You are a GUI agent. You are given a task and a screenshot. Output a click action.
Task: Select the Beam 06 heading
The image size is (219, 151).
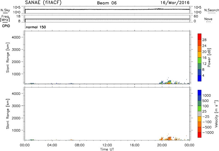107,3
